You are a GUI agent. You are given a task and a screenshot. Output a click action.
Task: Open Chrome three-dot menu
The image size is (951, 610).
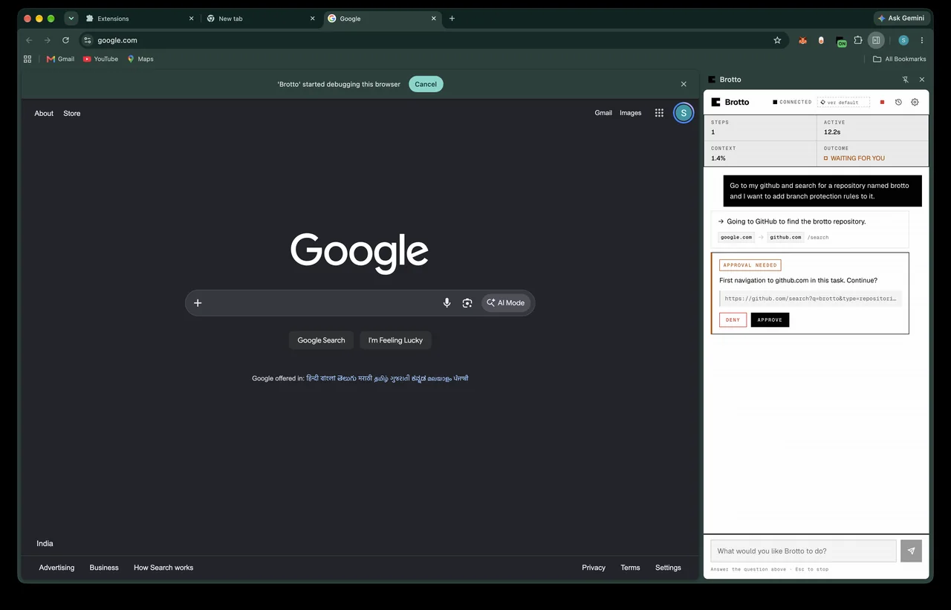pos(922,40)
